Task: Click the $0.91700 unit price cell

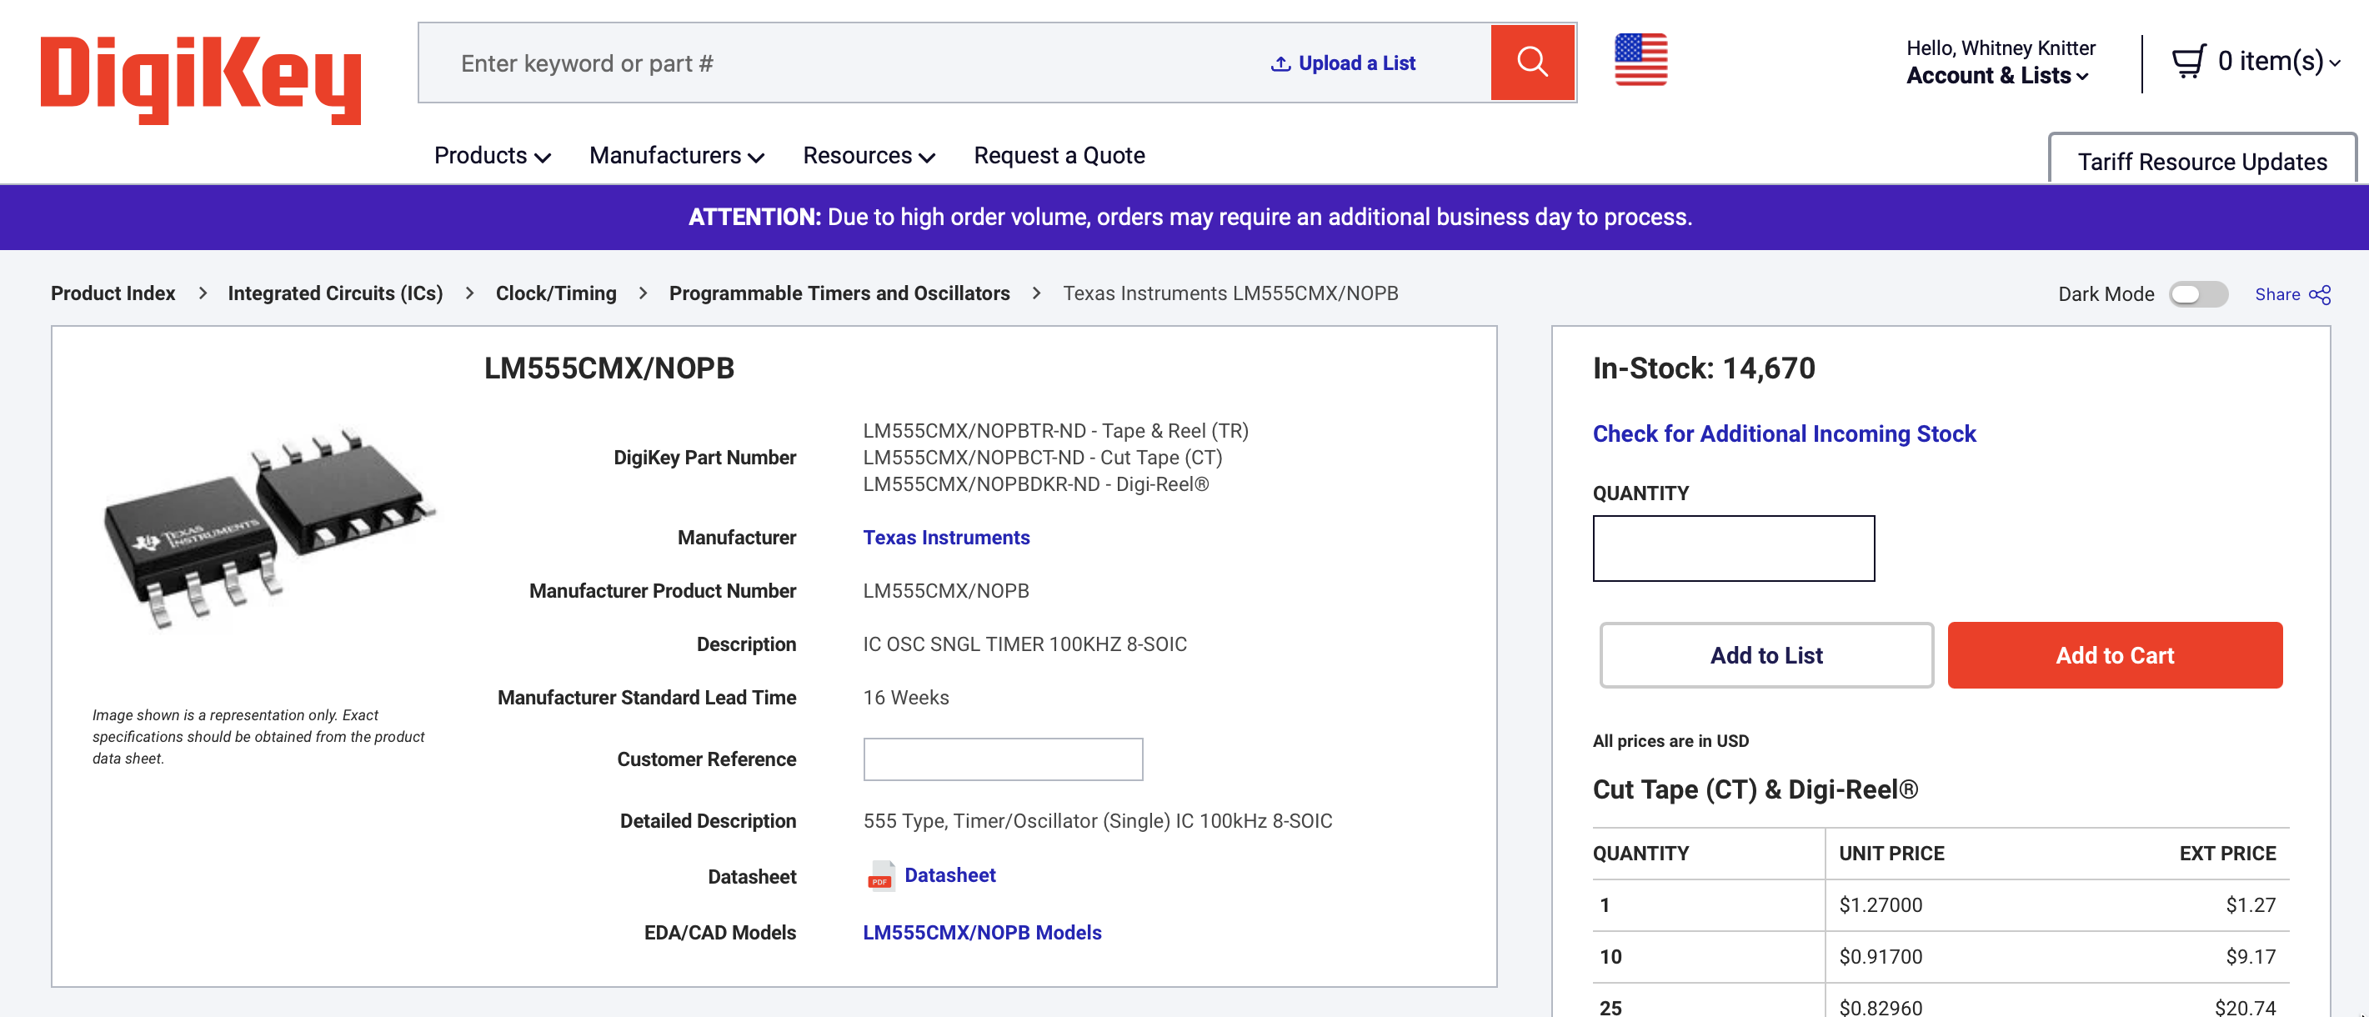Action: [x=1881, y=957]
